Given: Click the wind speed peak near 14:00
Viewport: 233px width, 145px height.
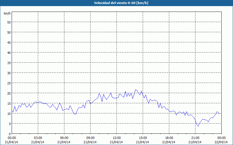Looking at the screenshot, I should tap(135, 90).
